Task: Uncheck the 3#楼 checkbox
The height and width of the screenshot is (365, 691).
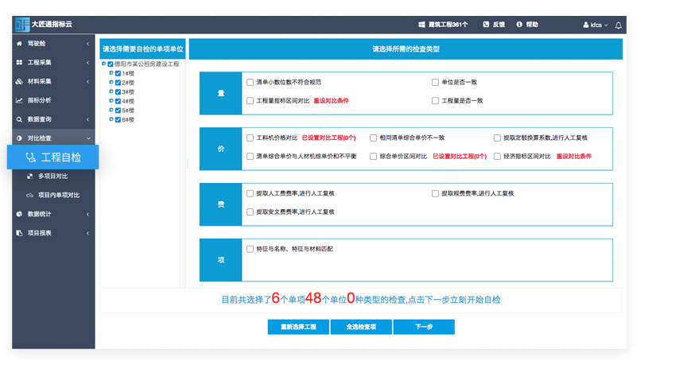Action: coord(118,92)
